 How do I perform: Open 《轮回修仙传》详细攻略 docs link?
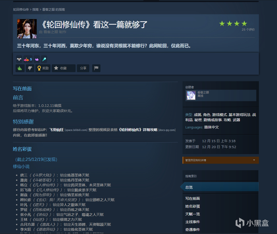(x=137, y=130)
